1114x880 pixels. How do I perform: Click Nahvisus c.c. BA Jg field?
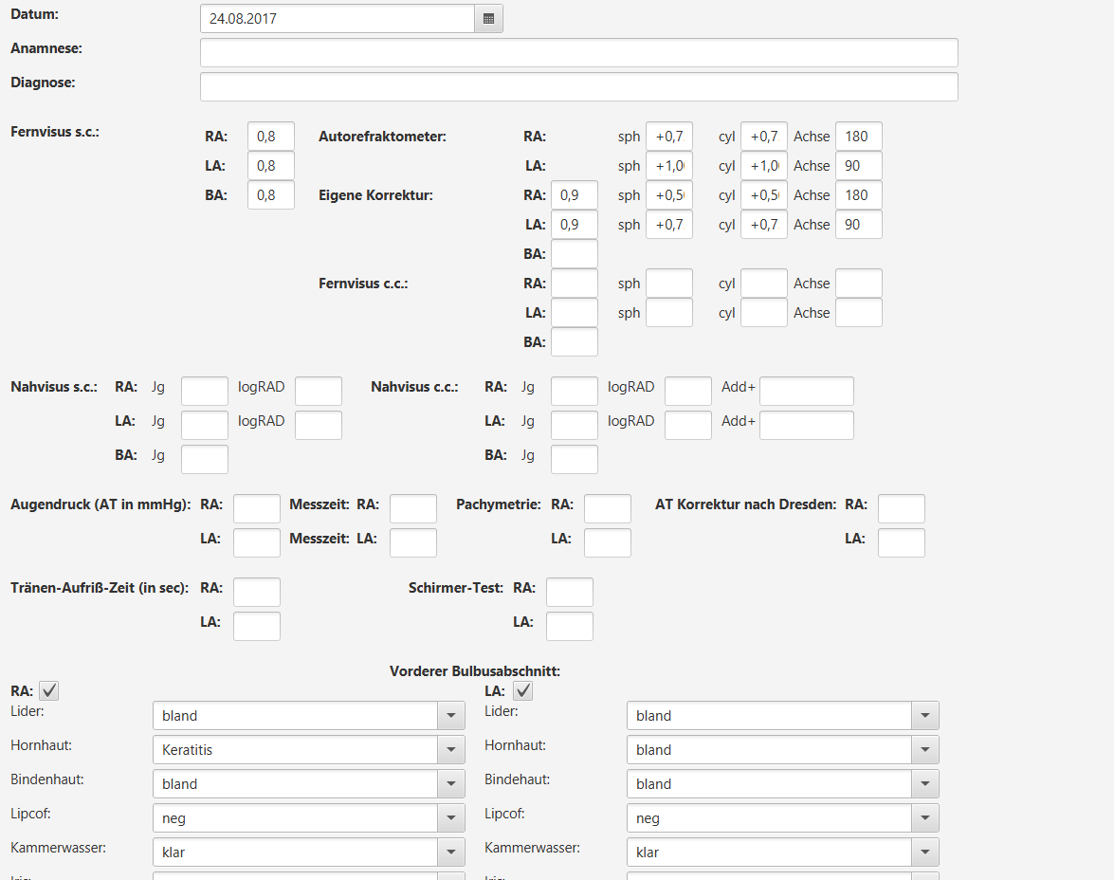(x=574, y=459)
